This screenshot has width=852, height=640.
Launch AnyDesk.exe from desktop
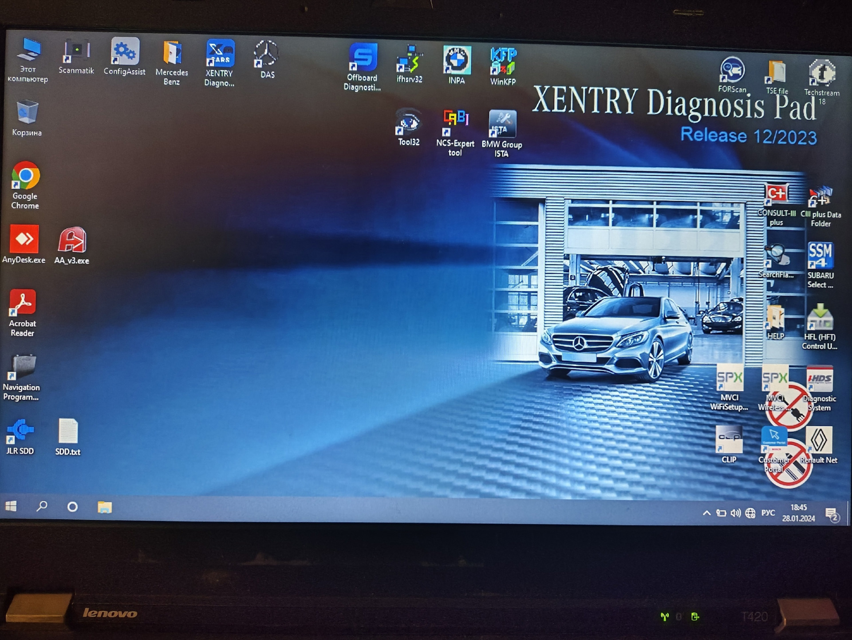pos(24,240)
